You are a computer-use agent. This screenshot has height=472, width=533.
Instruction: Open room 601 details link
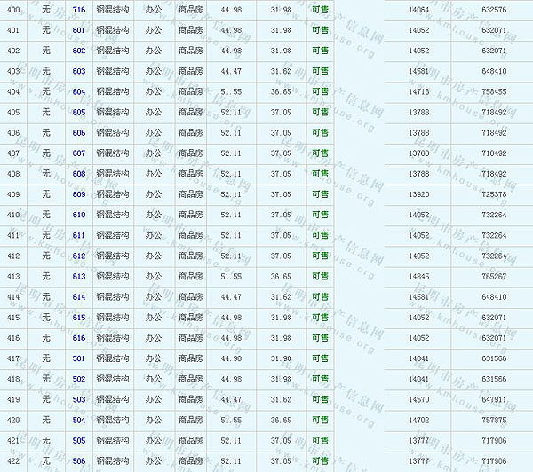[x=79, y=30]
